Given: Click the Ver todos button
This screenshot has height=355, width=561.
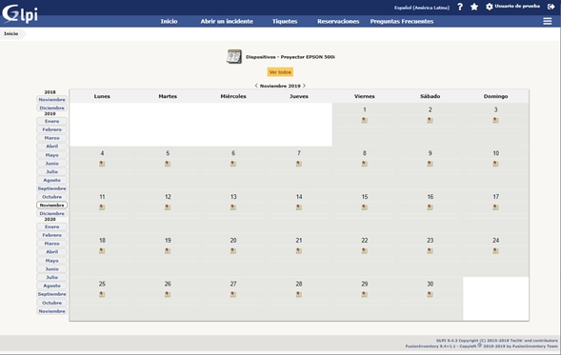Looking at the screenshot, I should [280, 72].
